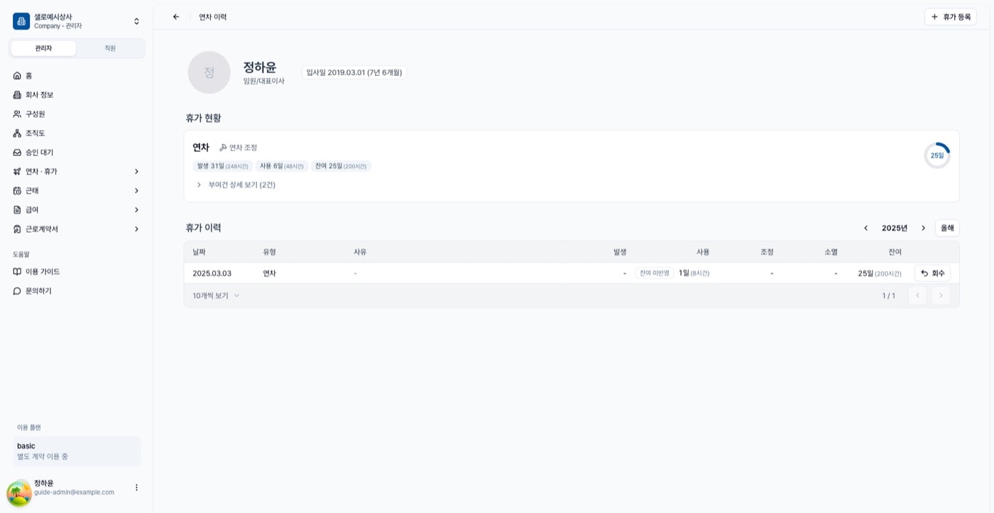Viewport: 994px width, 513px height.
Task: Click the 근로계약서 contract icon
Action: click(17, 228)
